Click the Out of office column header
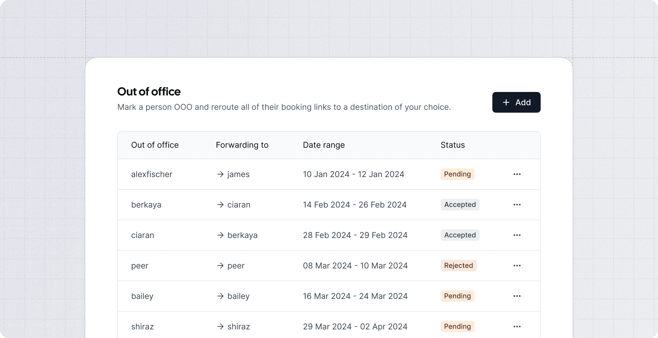This screenshot has width=658, height=338. [155, 145]
